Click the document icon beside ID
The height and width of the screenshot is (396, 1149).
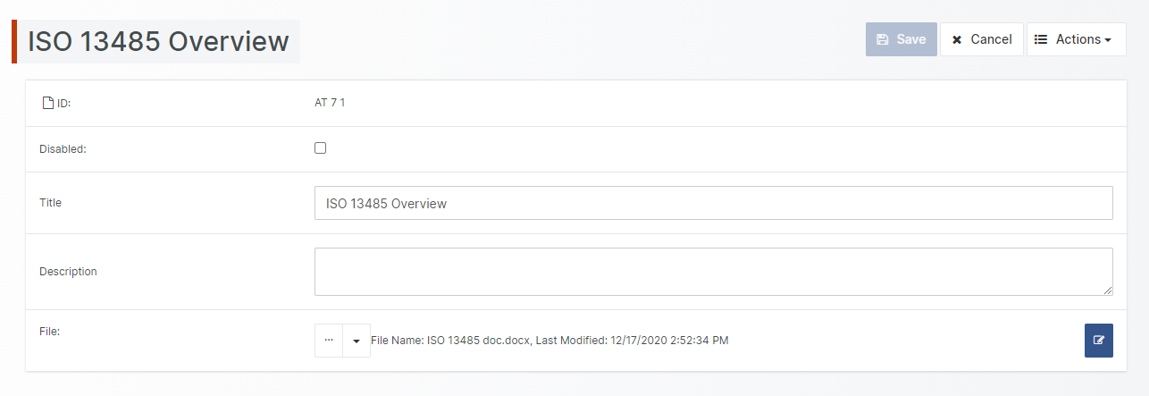(x=48, y=104)
